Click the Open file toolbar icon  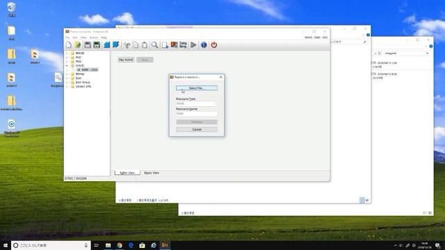[x=78, y=44]
